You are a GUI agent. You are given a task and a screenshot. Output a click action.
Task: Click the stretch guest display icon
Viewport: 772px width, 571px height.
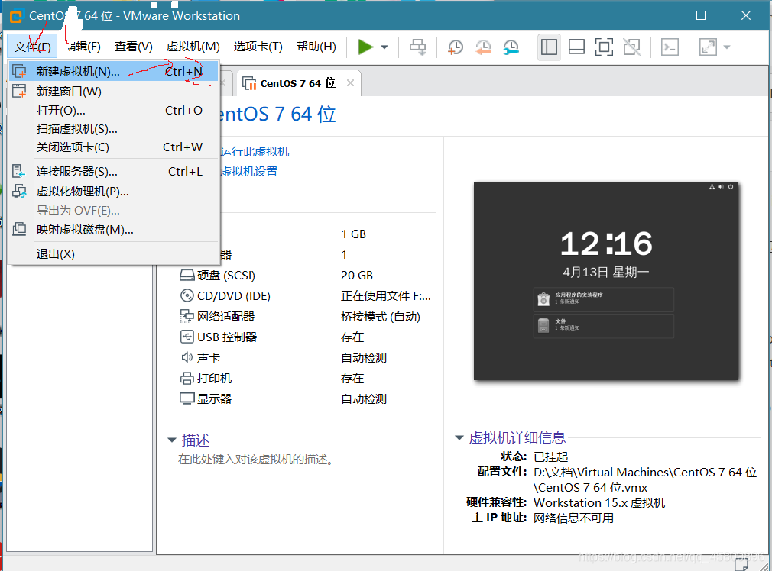[x=708, y=47]
